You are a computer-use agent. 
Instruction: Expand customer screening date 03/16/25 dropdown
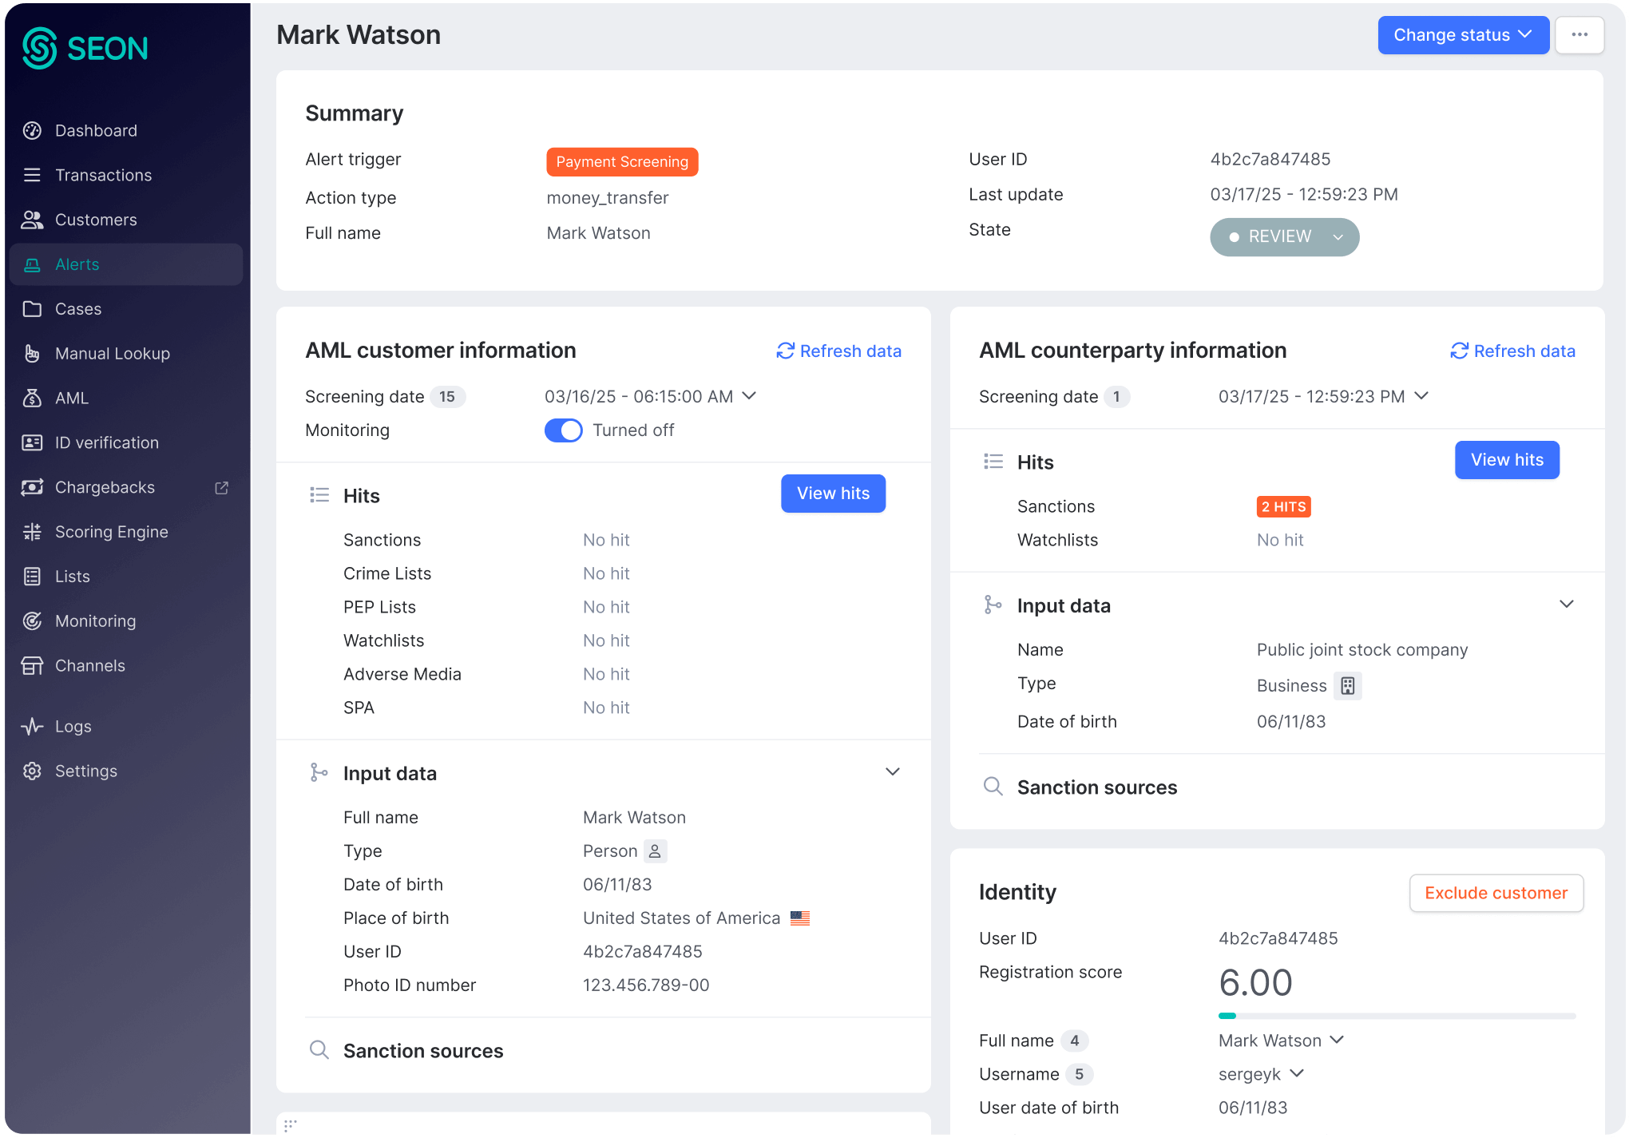[x=749, y=396]
